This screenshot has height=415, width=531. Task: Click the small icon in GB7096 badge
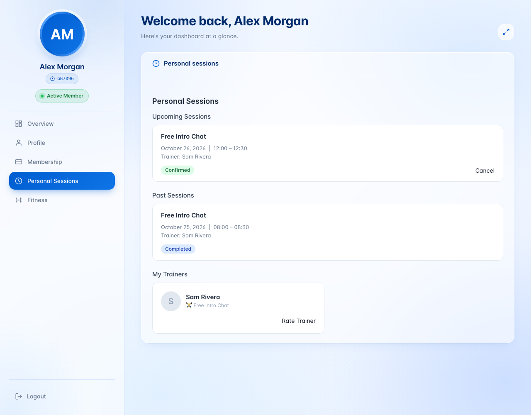click(52, 79)
